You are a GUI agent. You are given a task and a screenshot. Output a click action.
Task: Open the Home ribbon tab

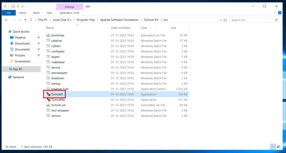(23, 13)
